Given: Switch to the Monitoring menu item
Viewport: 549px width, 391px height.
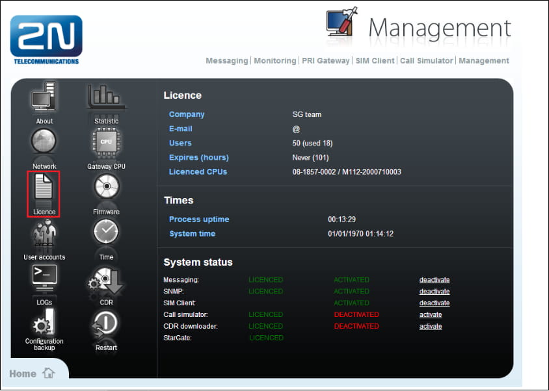Looking at the screenshot, I should click(x=275, y=61).
